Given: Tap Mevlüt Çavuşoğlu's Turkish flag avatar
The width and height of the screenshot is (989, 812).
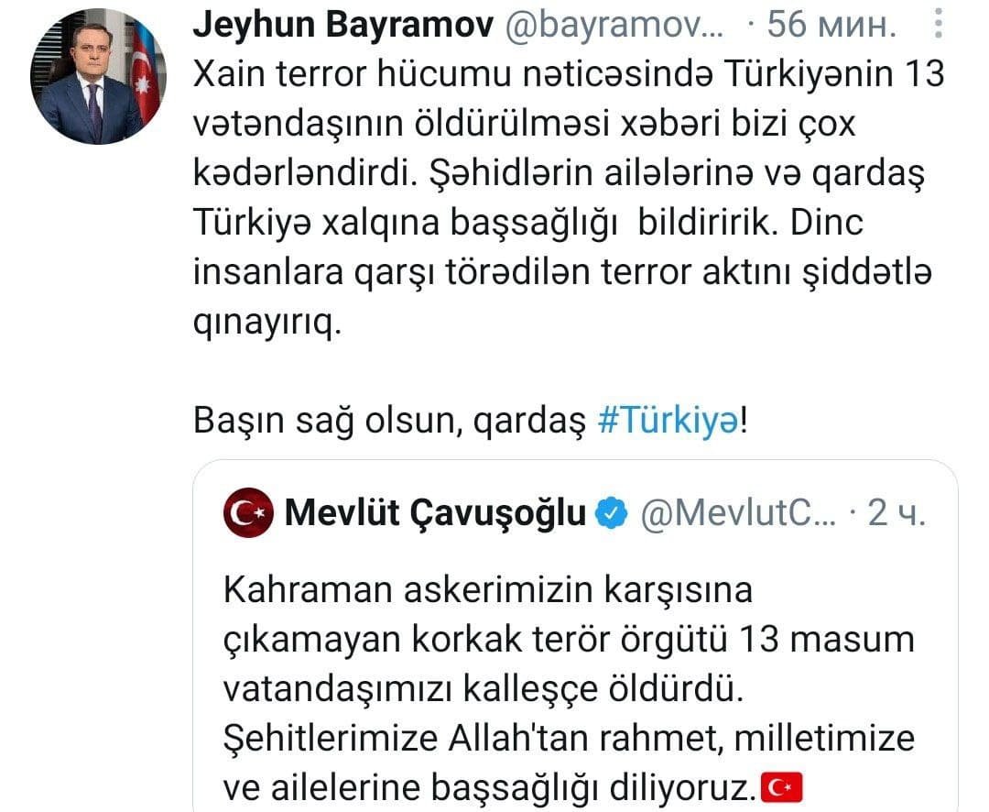Looking at the screenshot, I should 248,512.
